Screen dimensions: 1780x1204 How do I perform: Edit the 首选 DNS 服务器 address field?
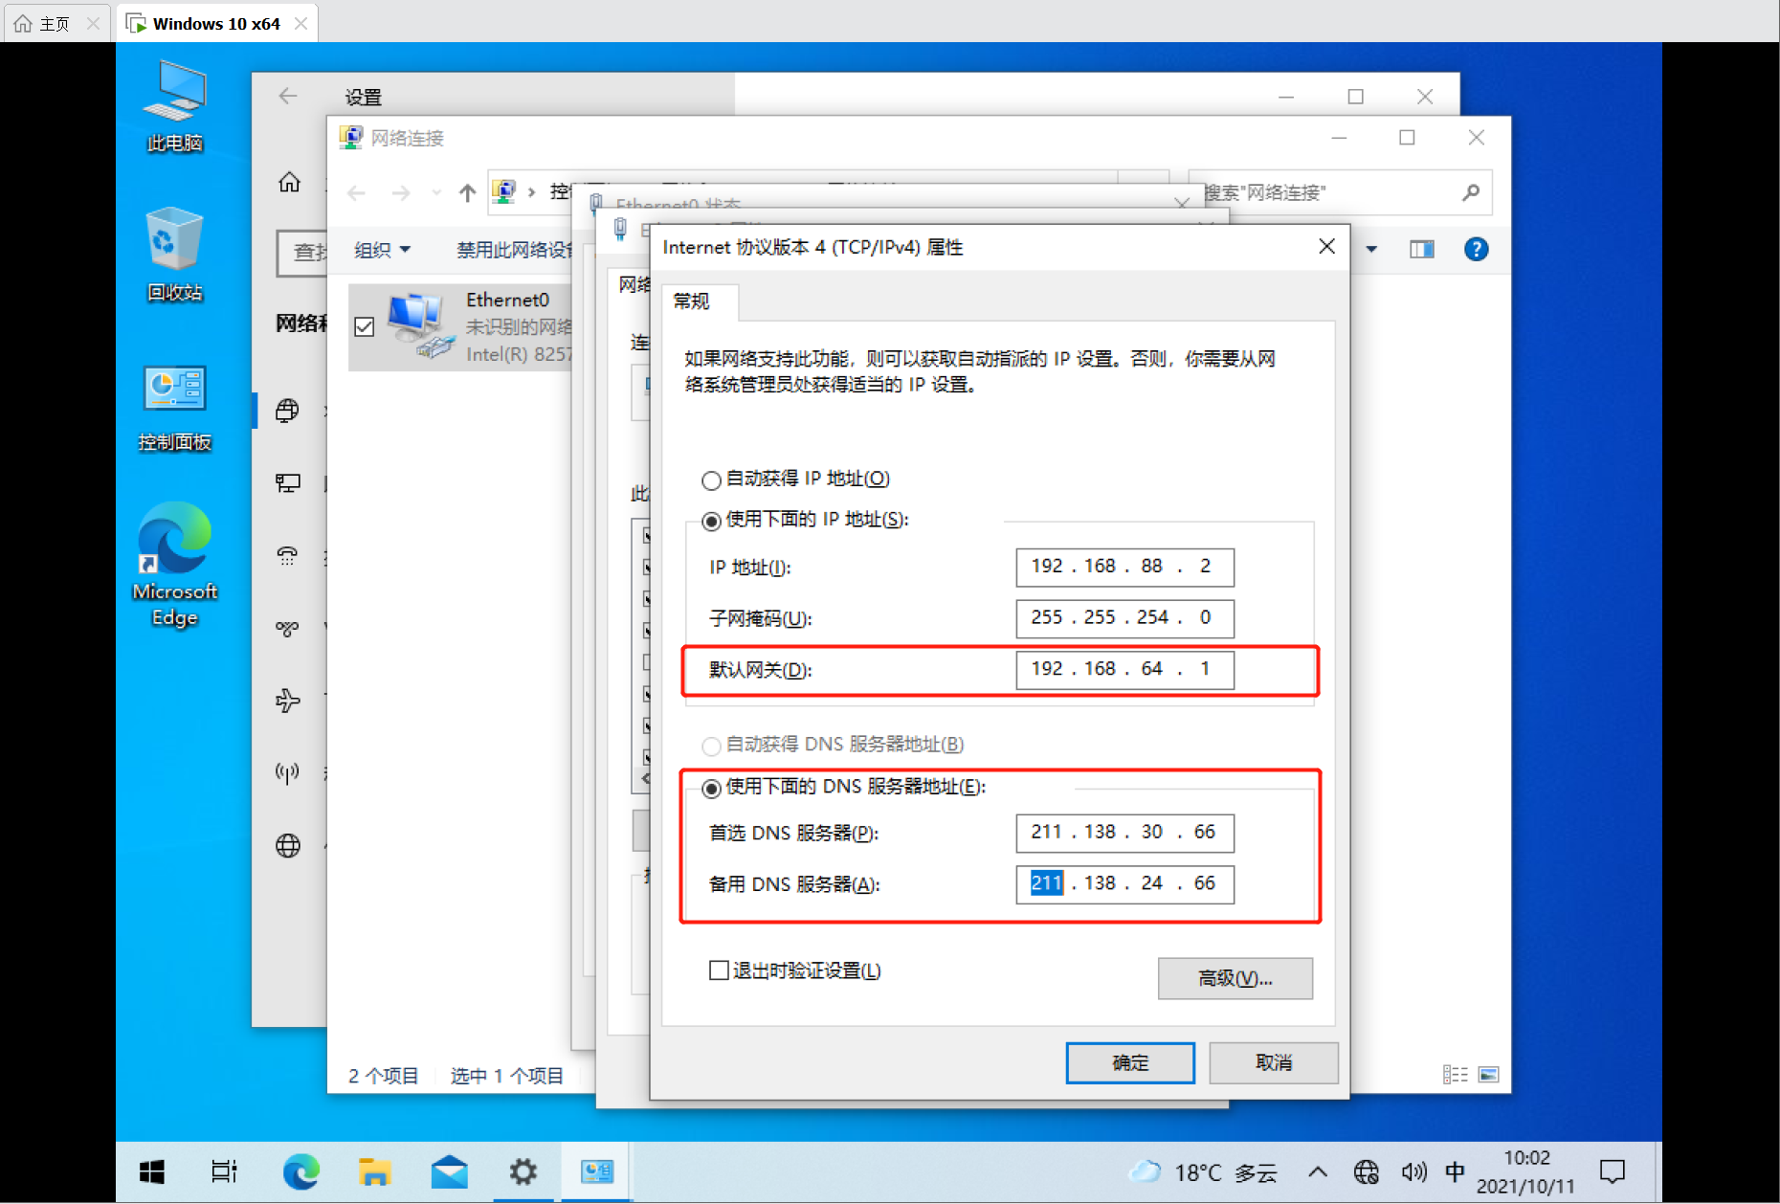1124,832
